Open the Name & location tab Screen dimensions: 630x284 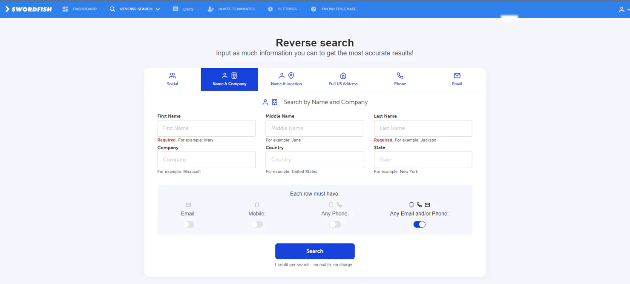point(286,79)
